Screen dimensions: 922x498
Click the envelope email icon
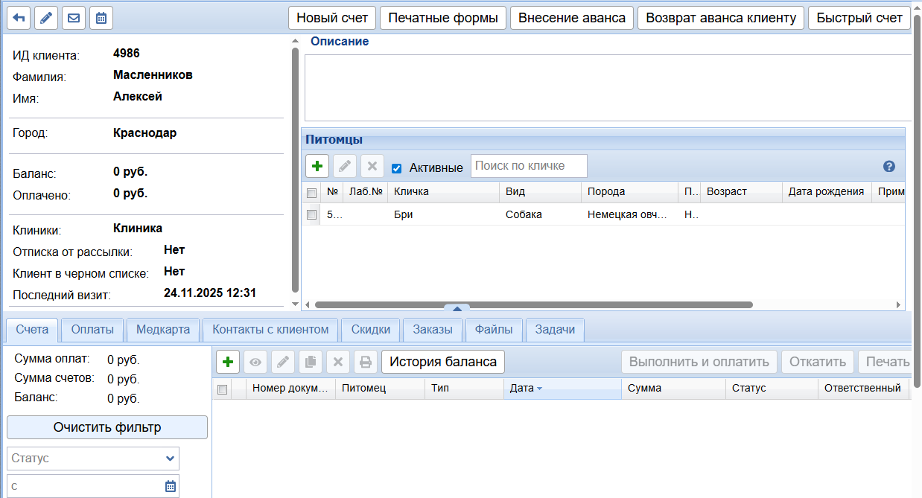click(74, 18)
